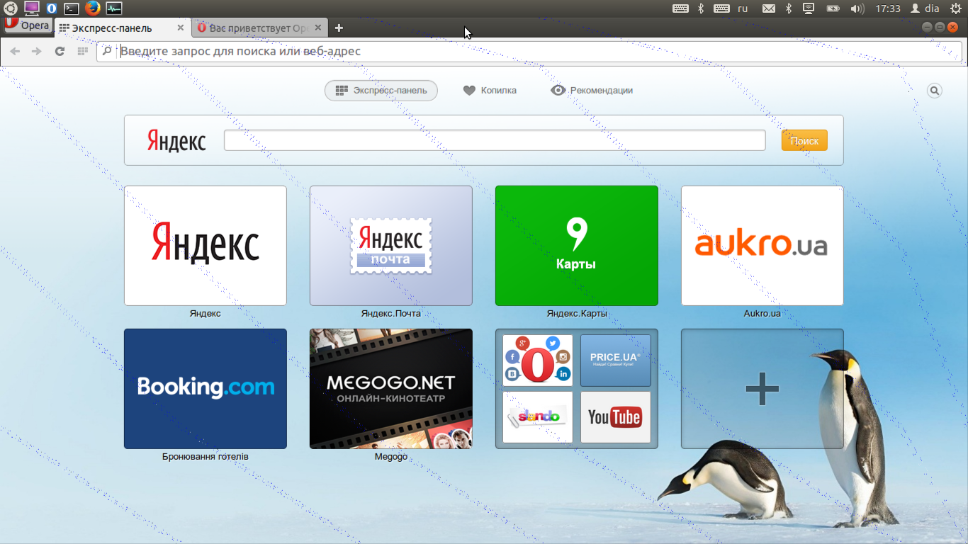Click the Aukro.ua tile caption

point(762,313)
